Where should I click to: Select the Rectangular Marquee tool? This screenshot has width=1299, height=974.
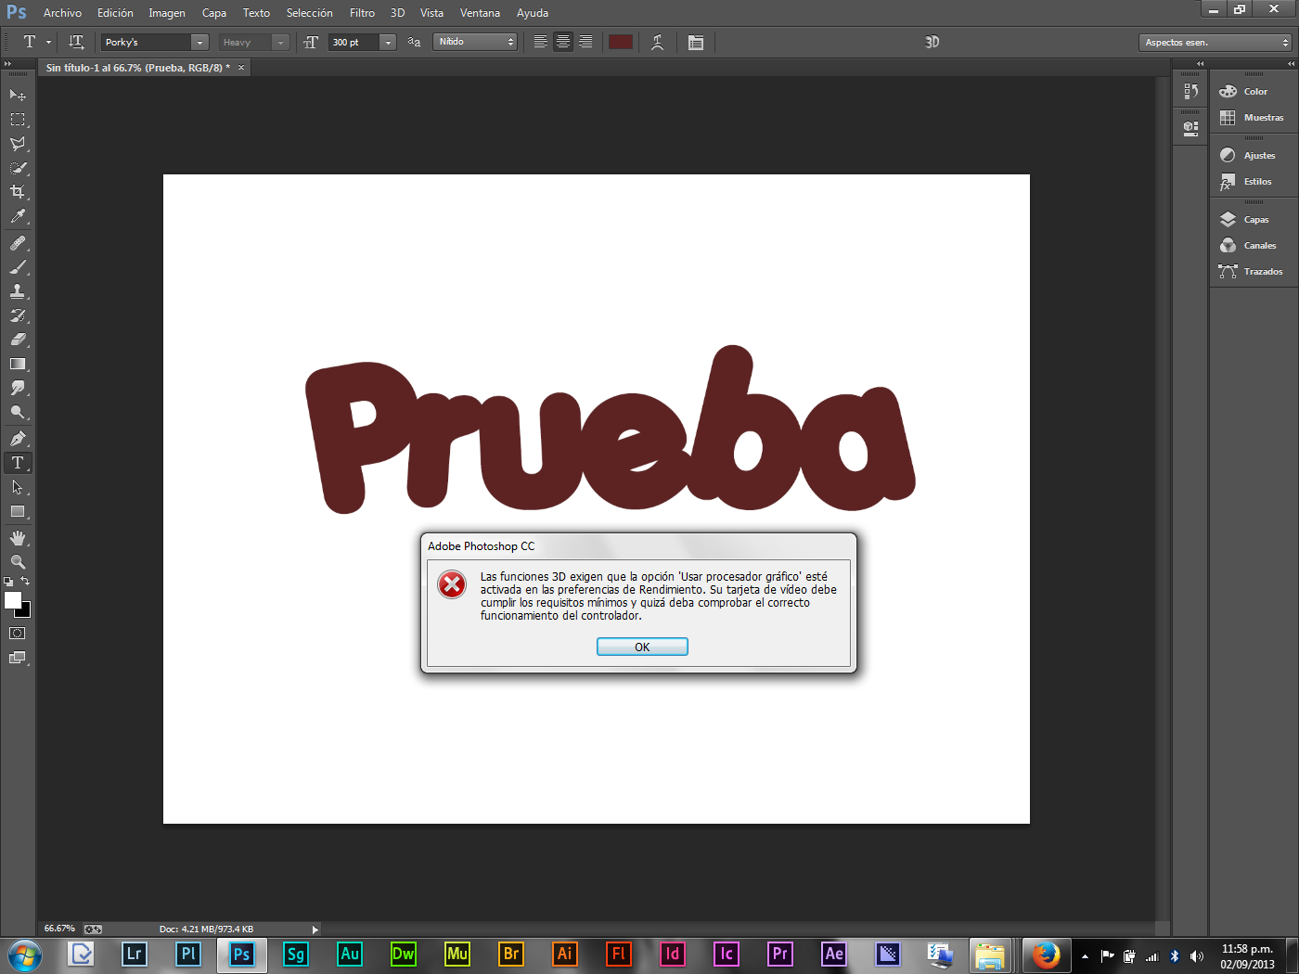coord(18,120)
